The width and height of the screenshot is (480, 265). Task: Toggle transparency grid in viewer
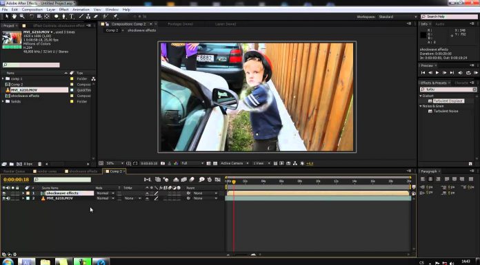(x=215, y=164)
